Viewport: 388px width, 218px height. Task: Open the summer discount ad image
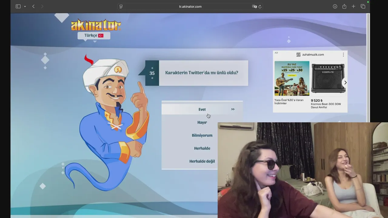[x=292, y=78]
